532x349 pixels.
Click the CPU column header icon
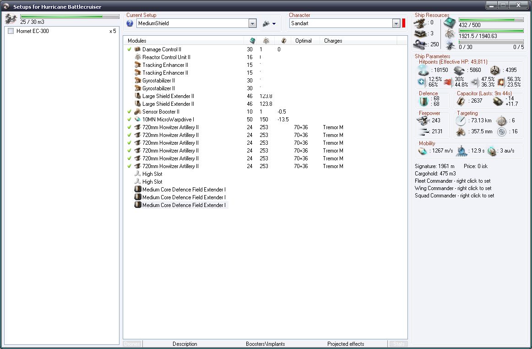(252, 41)
